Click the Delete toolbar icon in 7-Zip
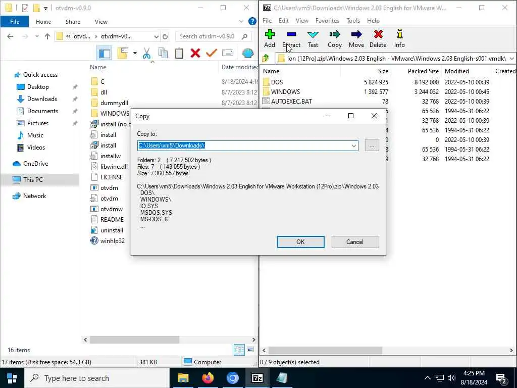 tap(378, 38)
